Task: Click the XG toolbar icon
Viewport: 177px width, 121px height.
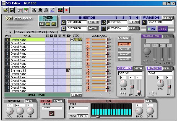Action: 34,10
